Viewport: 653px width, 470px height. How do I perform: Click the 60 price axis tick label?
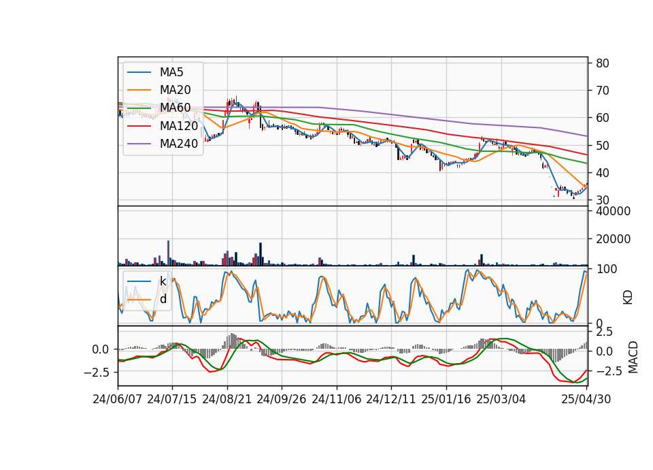point(603,118)
